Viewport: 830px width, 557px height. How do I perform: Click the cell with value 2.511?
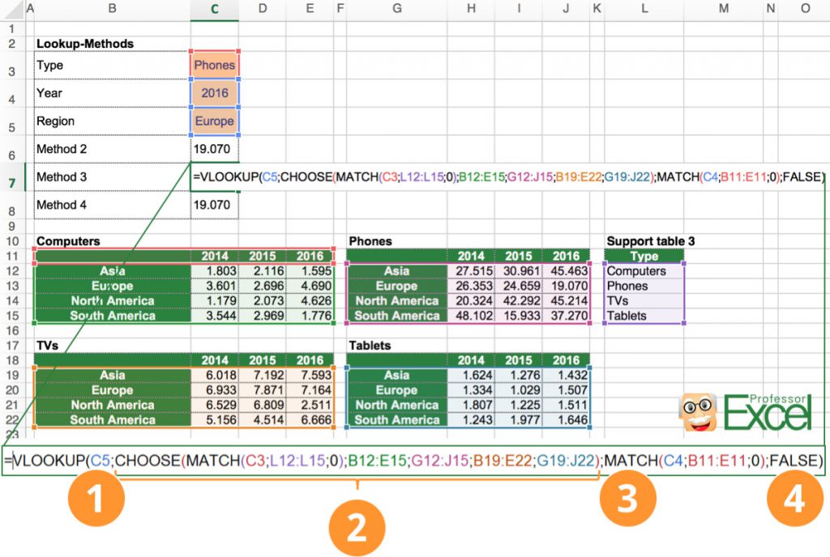tap(310, 405)
